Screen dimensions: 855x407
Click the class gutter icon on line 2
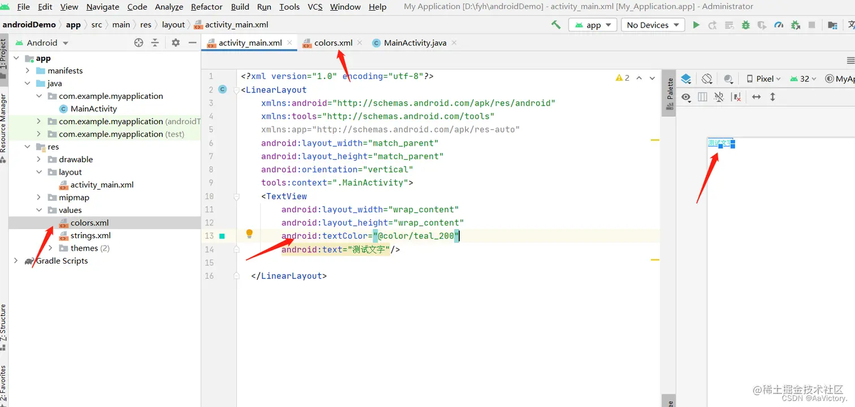point(222,89)
